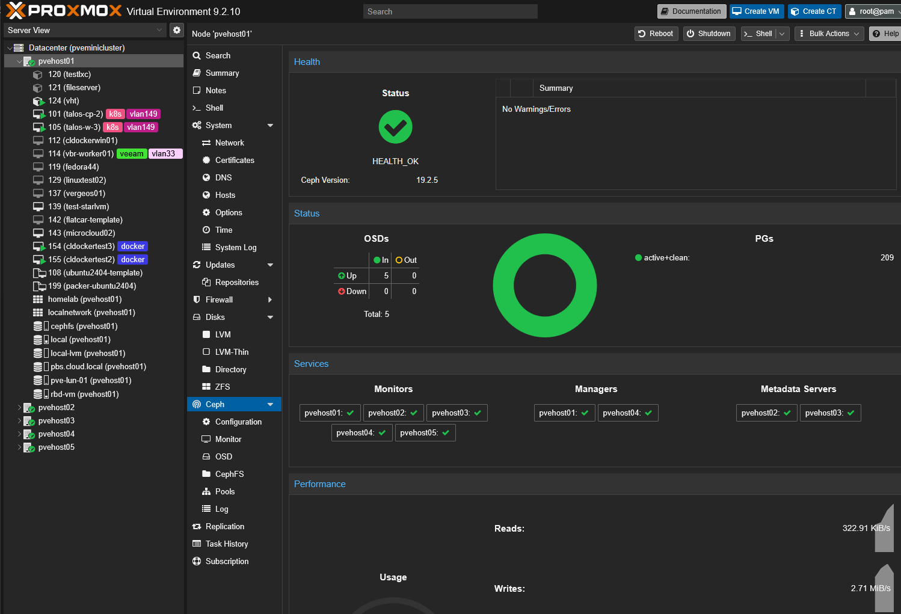Select template 108 (ubuntu2404-template) icon
The height and width of the screenshot is (614, 901).
coord(39,272)
